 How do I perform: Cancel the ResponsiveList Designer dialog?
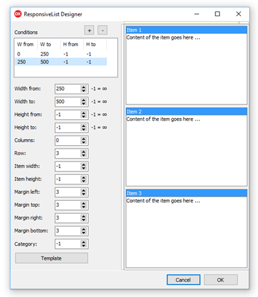[184, 280]
